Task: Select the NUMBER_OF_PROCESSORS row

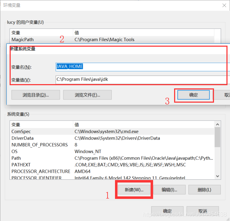Action: (113, 145)
